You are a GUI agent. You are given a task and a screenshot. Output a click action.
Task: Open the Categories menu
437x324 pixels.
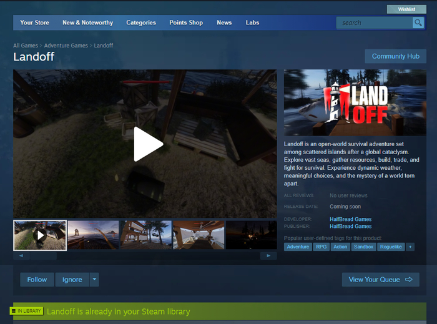pos(141,22)
